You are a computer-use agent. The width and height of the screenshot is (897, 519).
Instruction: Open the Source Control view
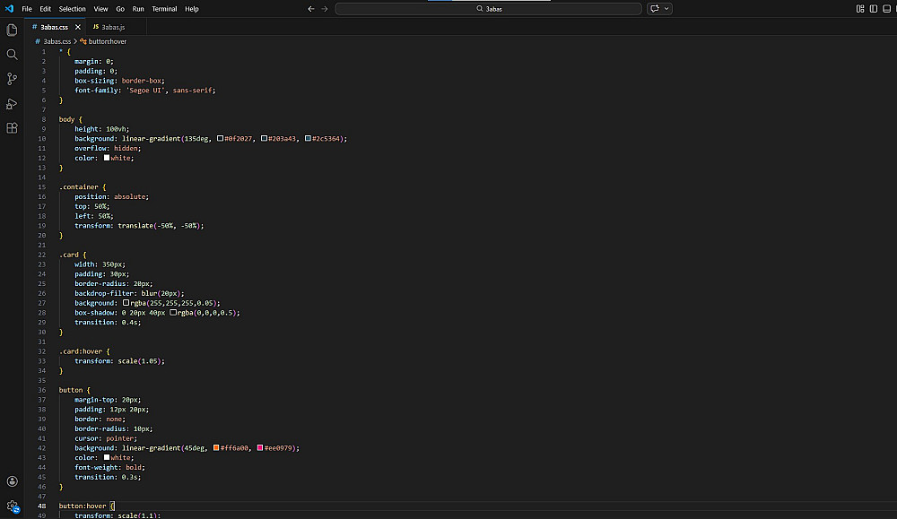[12, 79]
